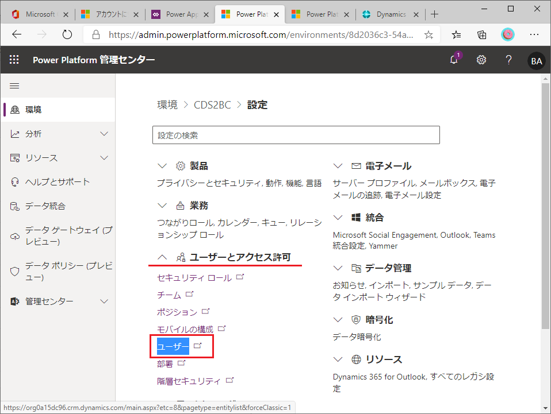Screen dimensions: 551x414
Task: Open the チーム link
Action: coord(169,295)
